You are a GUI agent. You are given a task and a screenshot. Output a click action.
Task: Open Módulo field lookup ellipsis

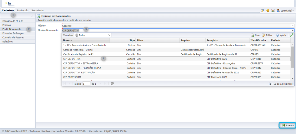point(293,26)
